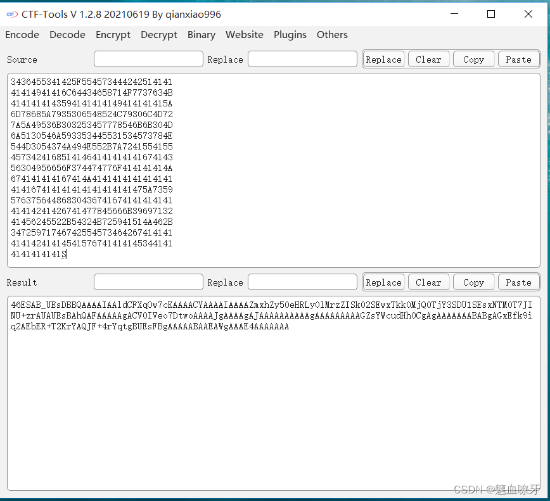Click the Result line starting 46ESAB_UEsDBBQ
The image size is (550, 501).
271,305
